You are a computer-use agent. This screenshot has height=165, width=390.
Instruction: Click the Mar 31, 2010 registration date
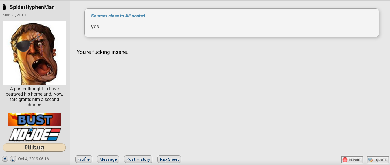(x=14, y=15)
